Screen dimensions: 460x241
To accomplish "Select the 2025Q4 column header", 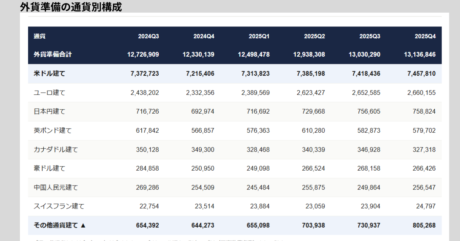I will coord(425,36).
